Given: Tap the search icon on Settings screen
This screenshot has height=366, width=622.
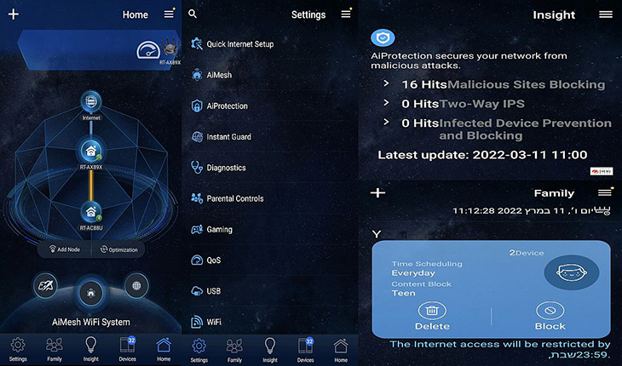Looking at the screenshot, I should click(193, 14).
